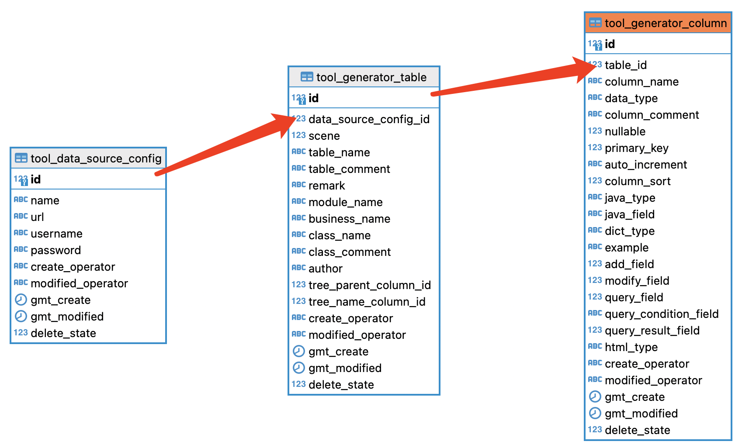The image size is (742, 448).
Task: Select the query_result_field column
Action: click(652, 331)
